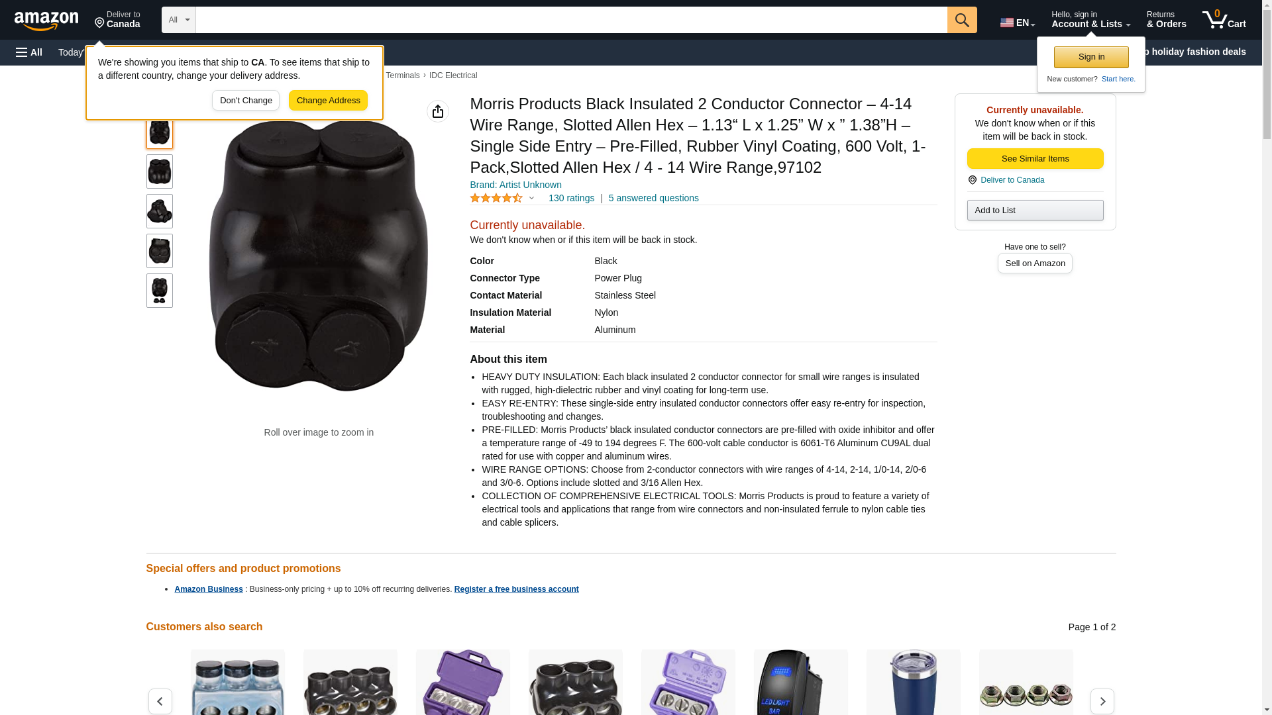Open Account & Lists menu
Image resolution: width=1272 pixels, height=715 pixels.
point(1090,20)
